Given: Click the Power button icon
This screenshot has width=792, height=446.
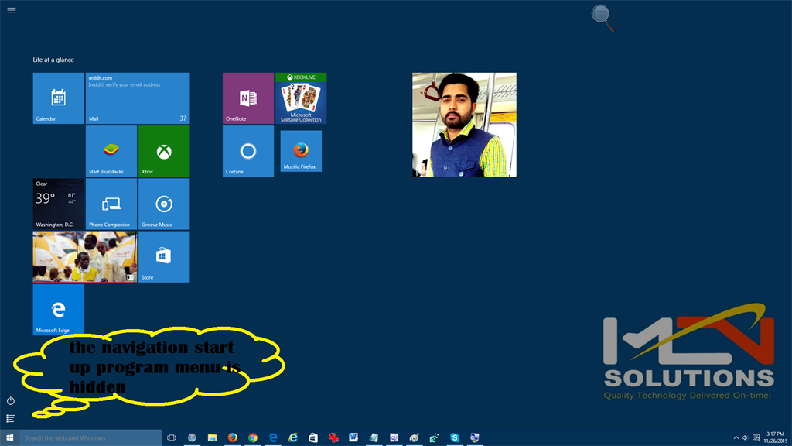Looking at the screenshot, I should pos(11,400).
